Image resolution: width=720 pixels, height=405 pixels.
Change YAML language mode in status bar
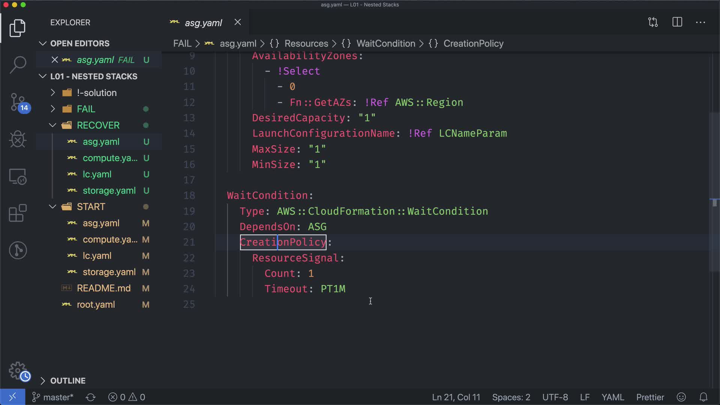click(612, 397)
